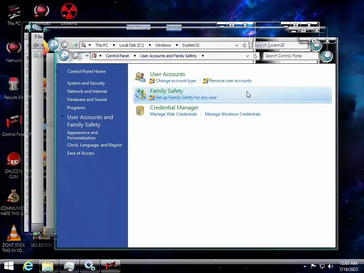Open gears settings taskbar icon
This screenshot has width=364, height=273.
[90, 266]
